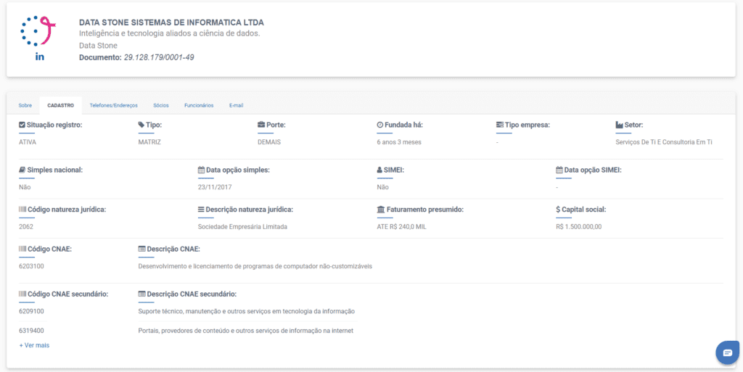743x372 pixels.
Task: Click the ATIVA registration status value
Action: click(28, 142)
